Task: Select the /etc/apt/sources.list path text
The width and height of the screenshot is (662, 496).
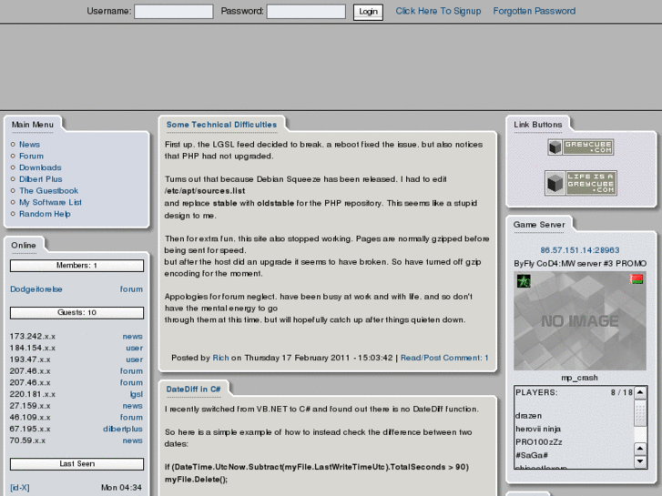Action: click(x=205, y=191)
